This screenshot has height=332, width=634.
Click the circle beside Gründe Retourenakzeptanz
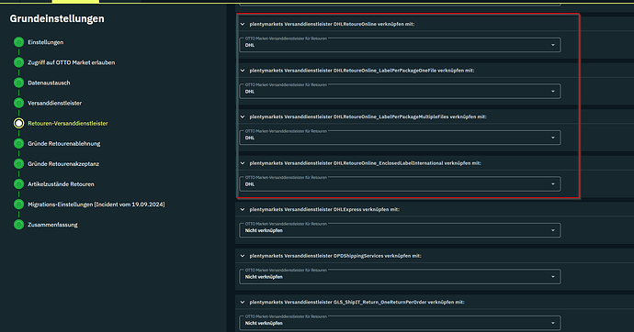coord(18,163)
